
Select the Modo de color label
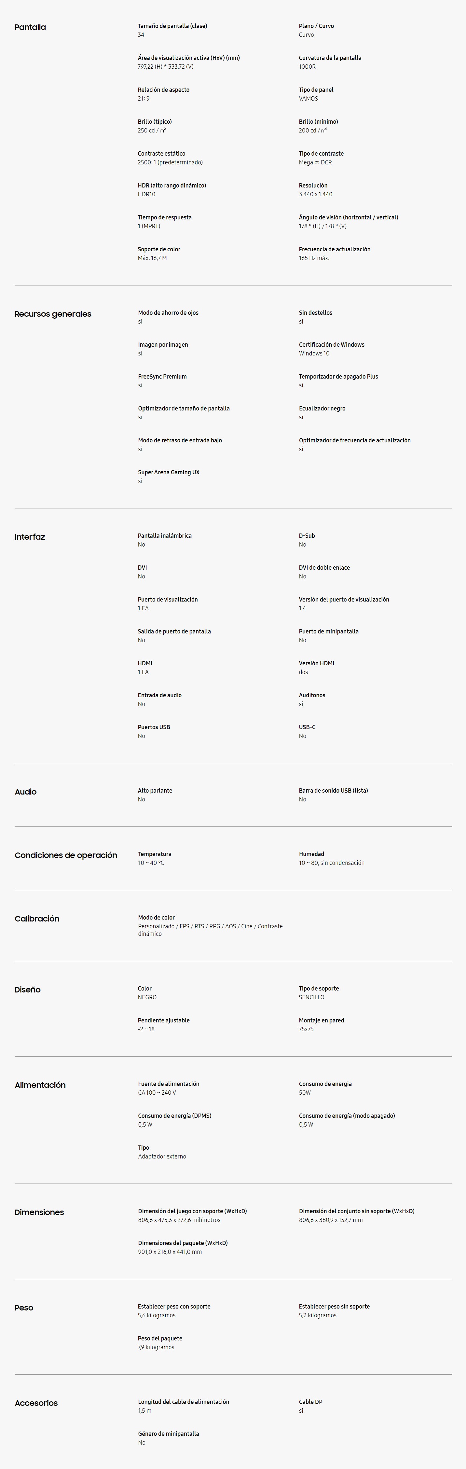click(156, 918)
